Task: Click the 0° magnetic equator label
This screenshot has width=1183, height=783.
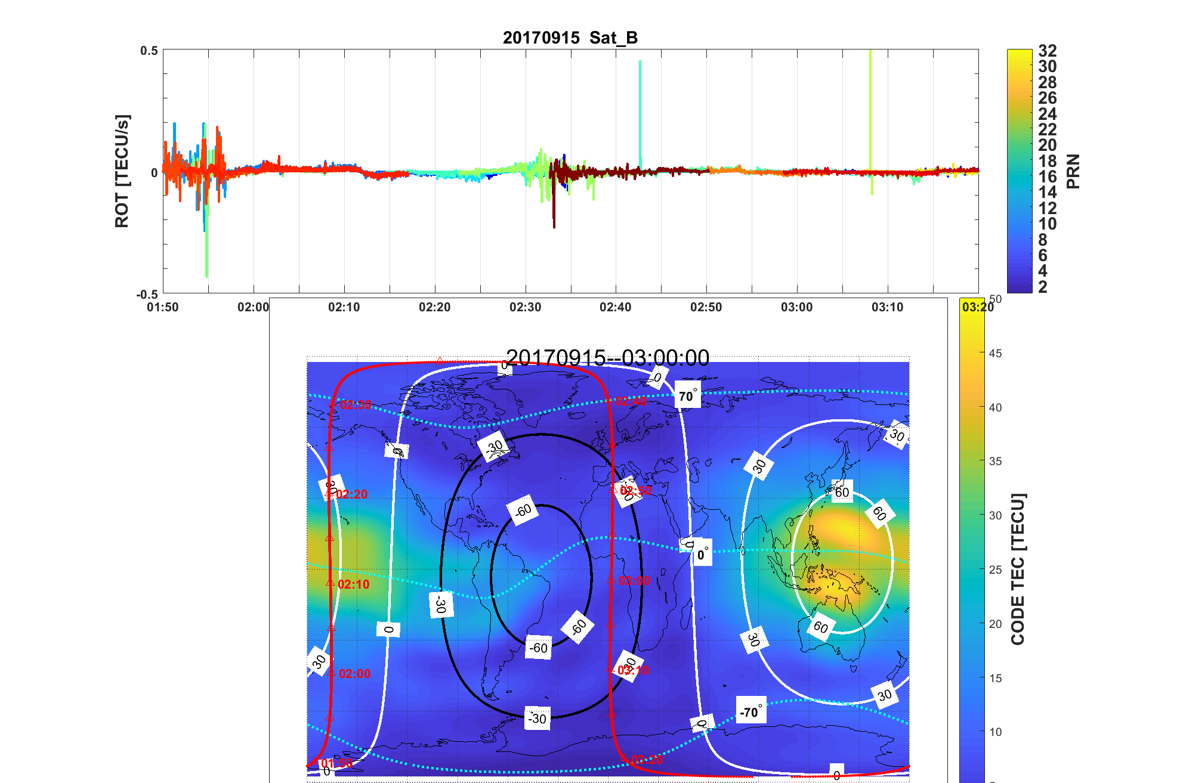Action: (703, 554)
